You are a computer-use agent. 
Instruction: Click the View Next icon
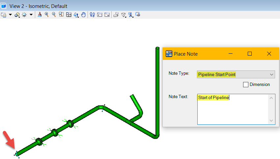(x=107, y=14)
